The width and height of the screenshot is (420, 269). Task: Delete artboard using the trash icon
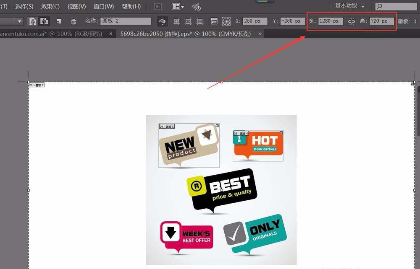pos(73,21)
